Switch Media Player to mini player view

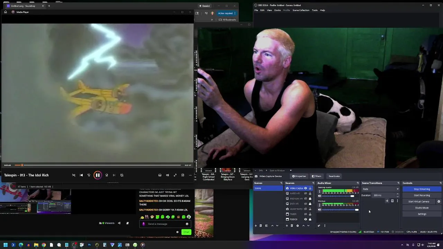coord(183,175)
